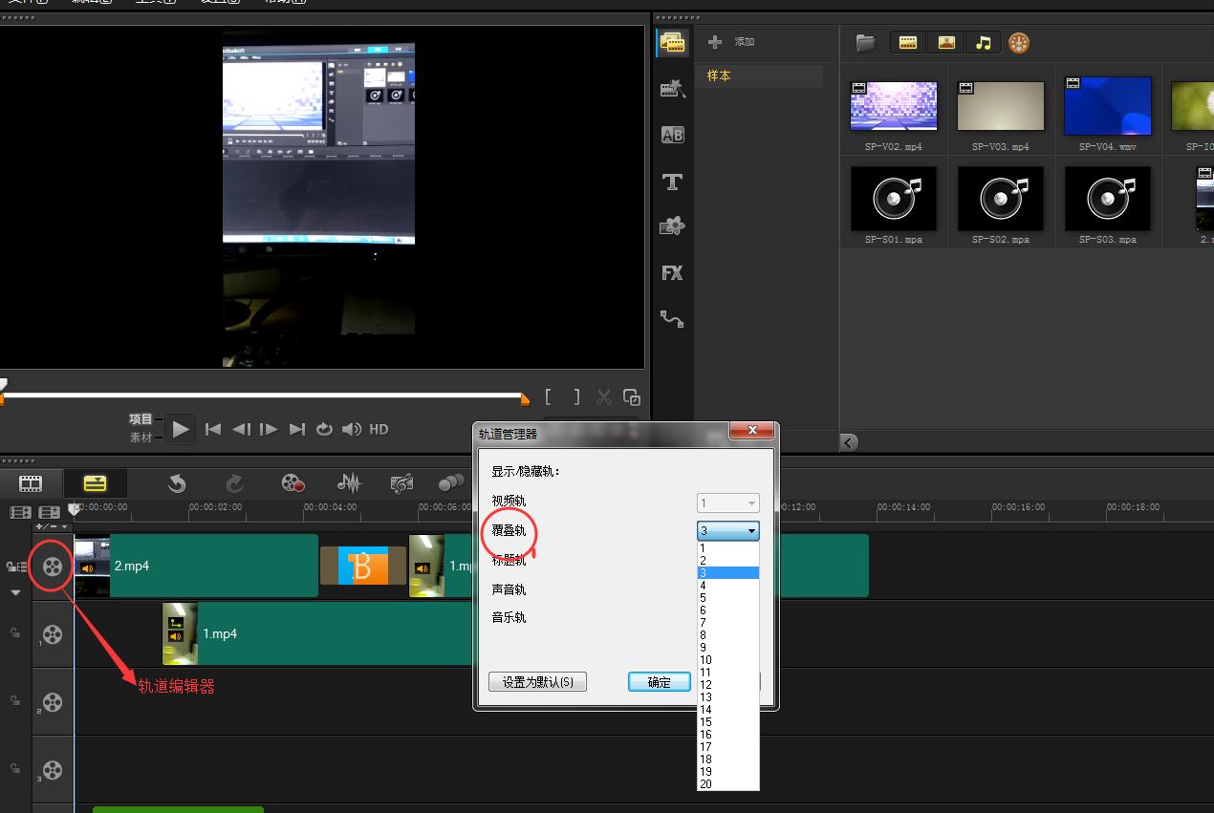Click the 确定 button in Track Manager
Screen dimensions: 1214x813
click(659, 682)
